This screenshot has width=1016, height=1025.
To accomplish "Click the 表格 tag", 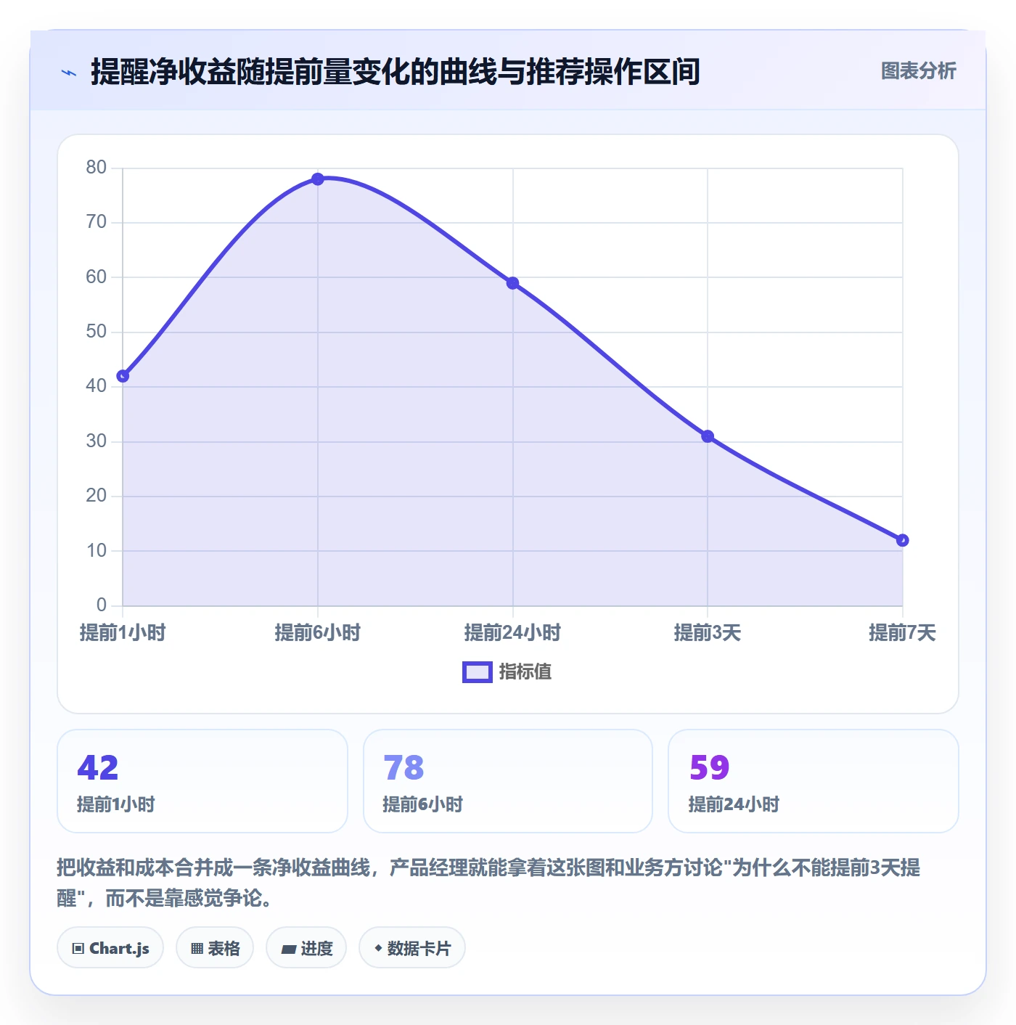I will click(x=215, y=948).
